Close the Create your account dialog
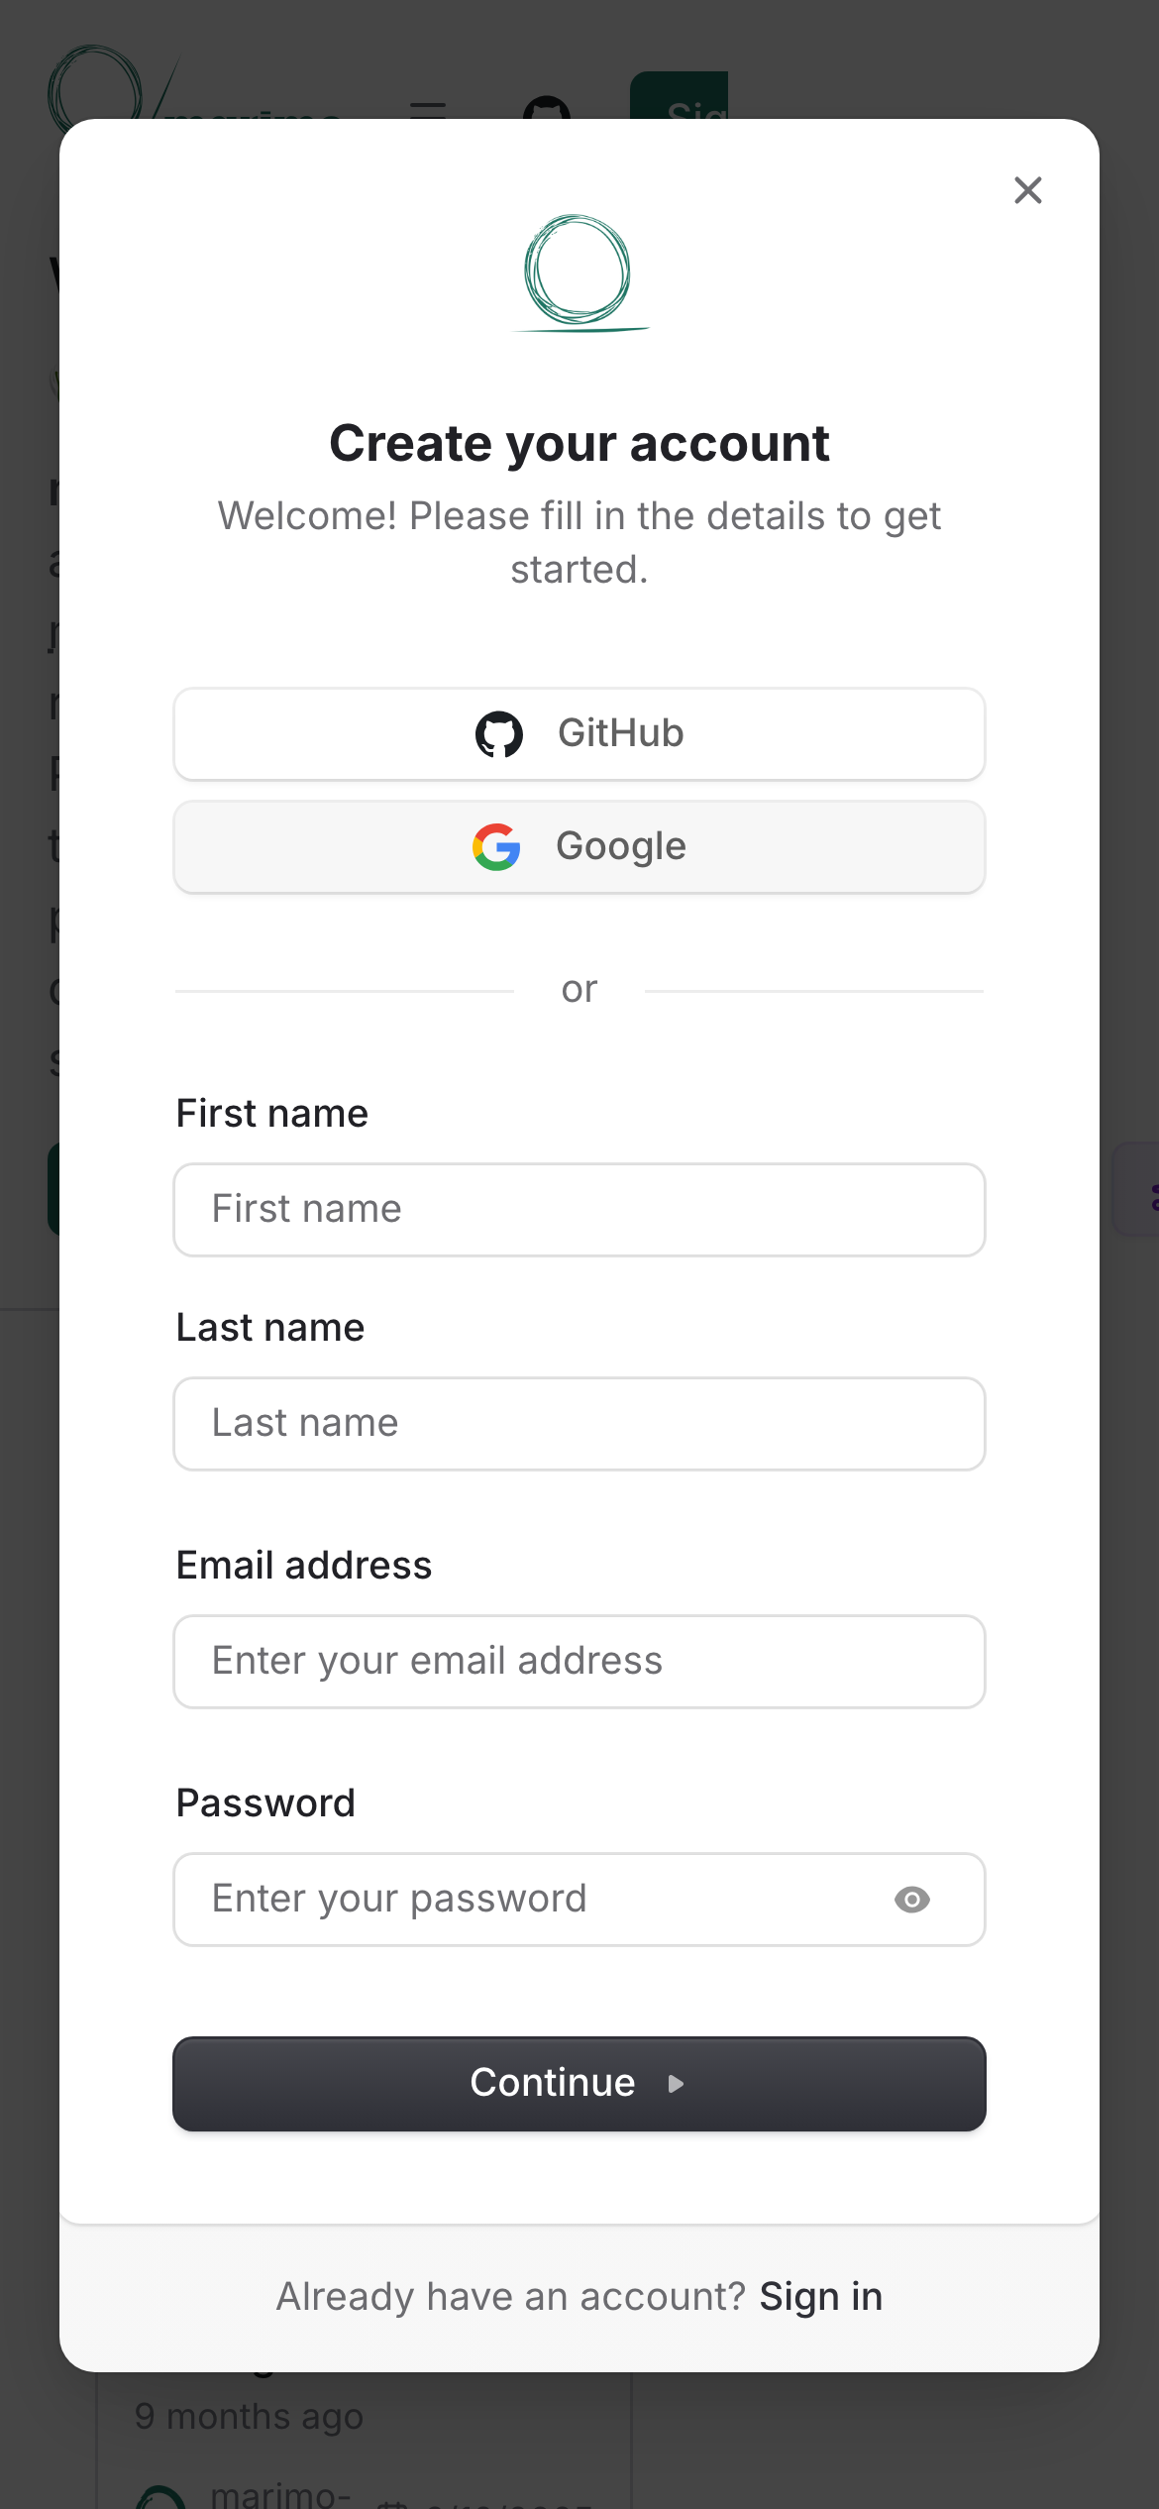Viewport: 1159px width, 2509px height. [x=1028, y=190]
